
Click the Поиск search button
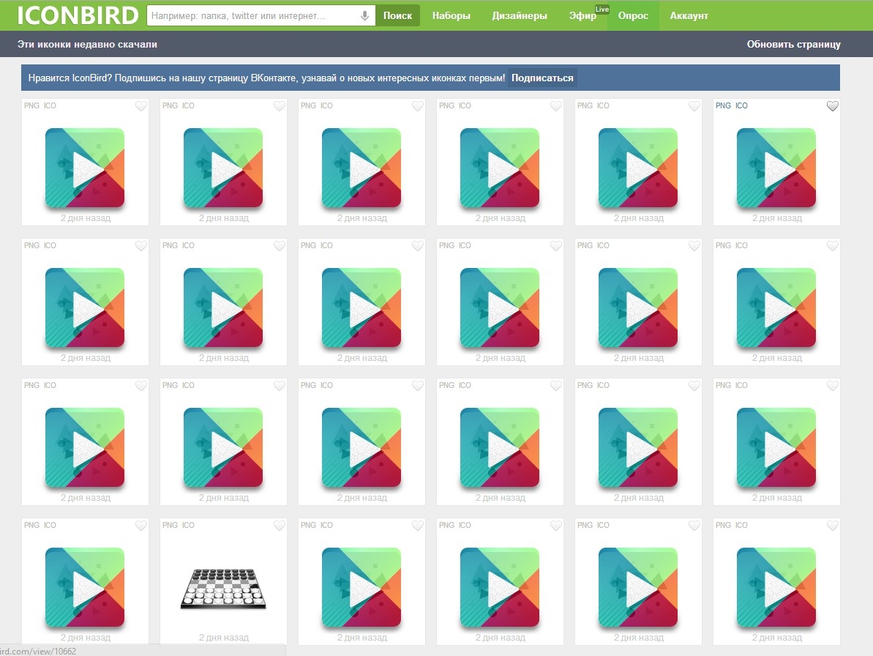click(x=397, y=15)
